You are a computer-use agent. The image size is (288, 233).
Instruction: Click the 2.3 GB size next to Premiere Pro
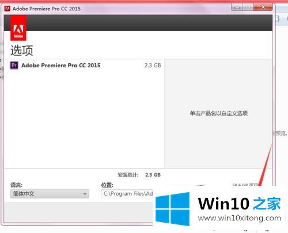(x=153, y=66)
